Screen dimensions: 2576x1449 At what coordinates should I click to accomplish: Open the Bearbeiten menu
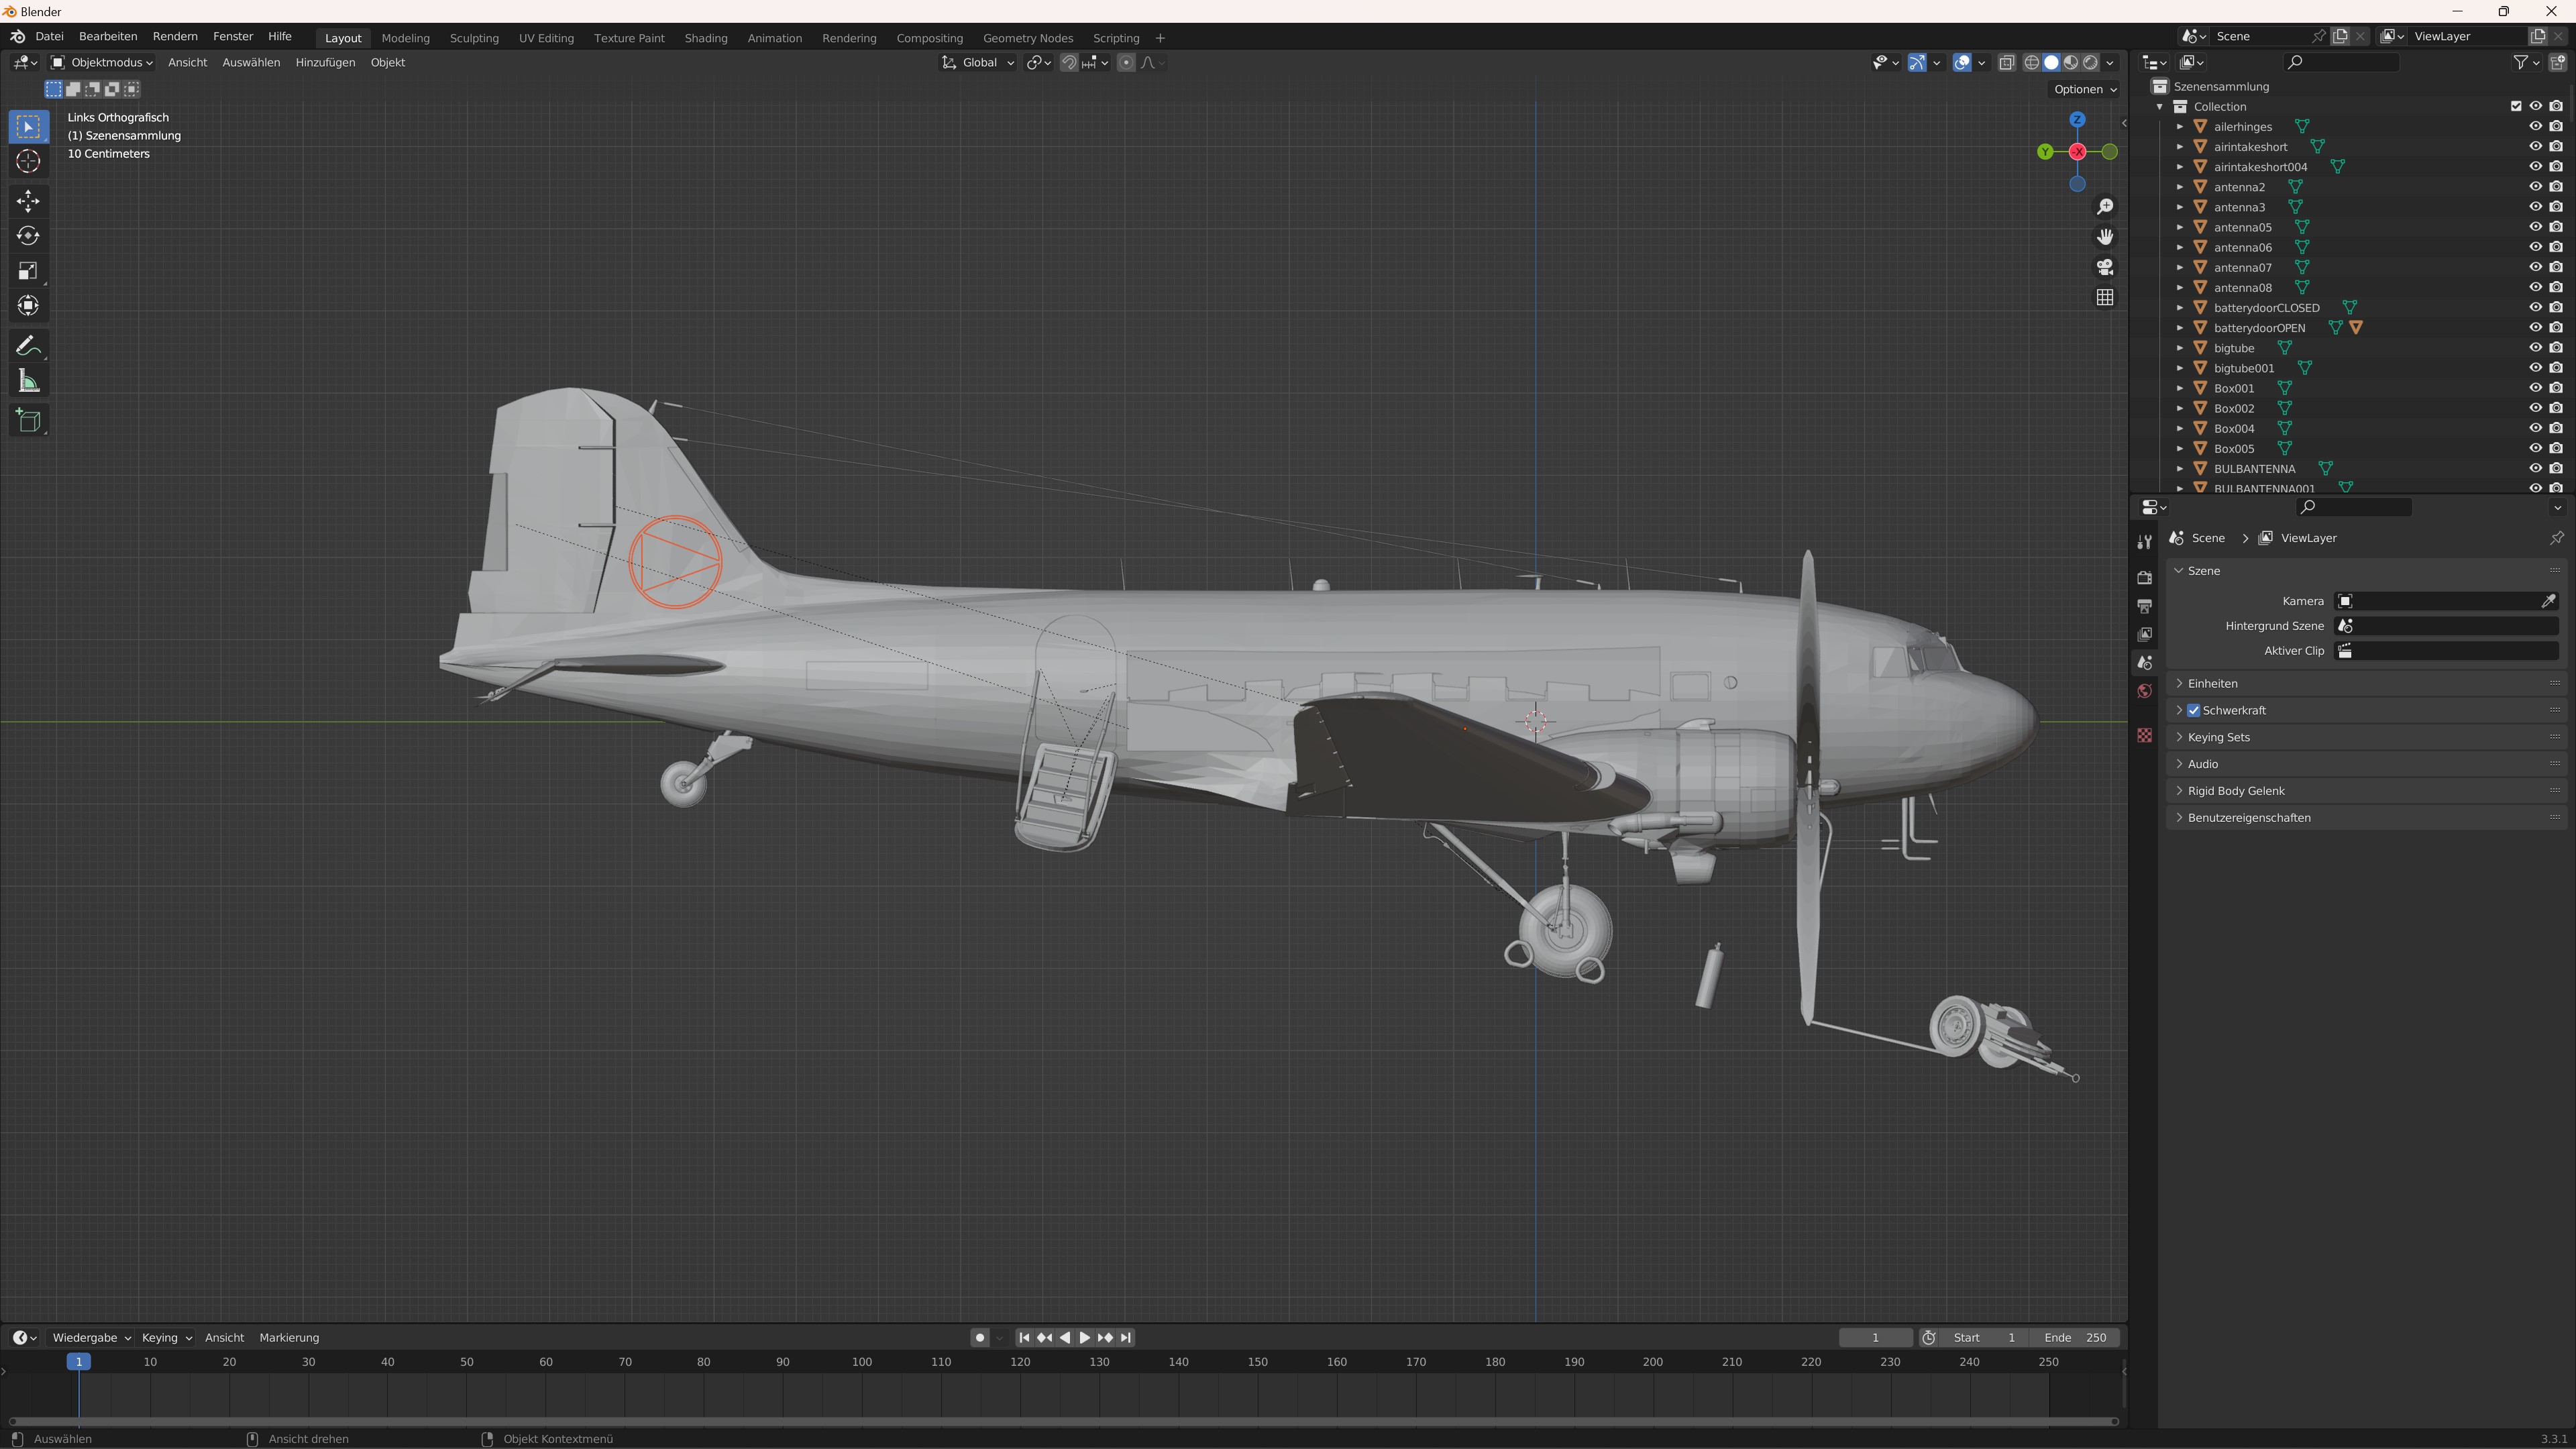[108, 36]
